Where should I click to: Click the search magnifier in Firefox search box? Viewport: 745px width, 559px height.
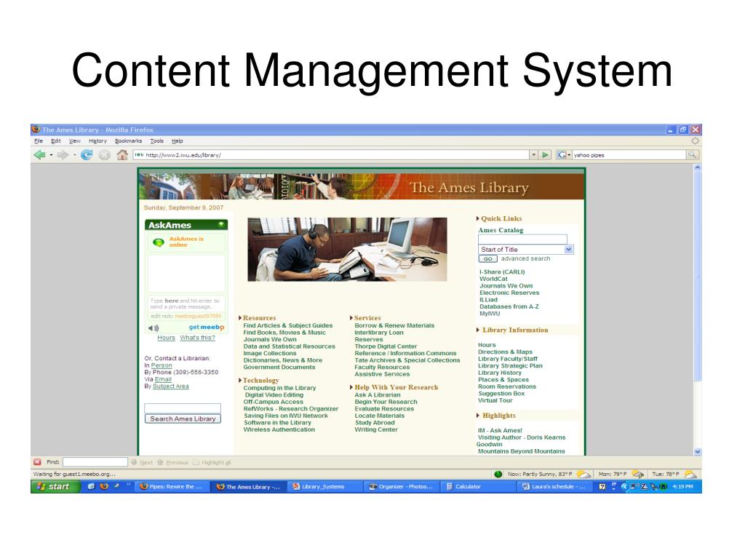pos(693,155)
